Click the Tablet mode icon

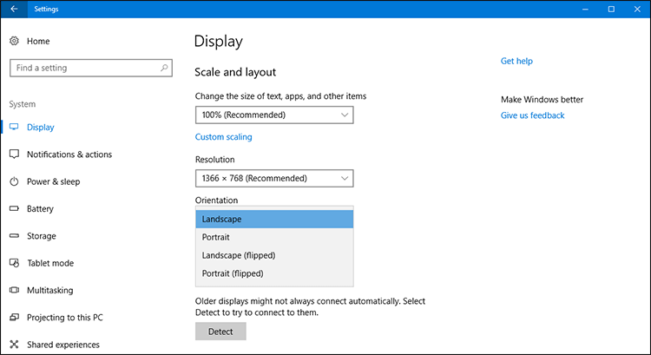[x=14, y=263]
